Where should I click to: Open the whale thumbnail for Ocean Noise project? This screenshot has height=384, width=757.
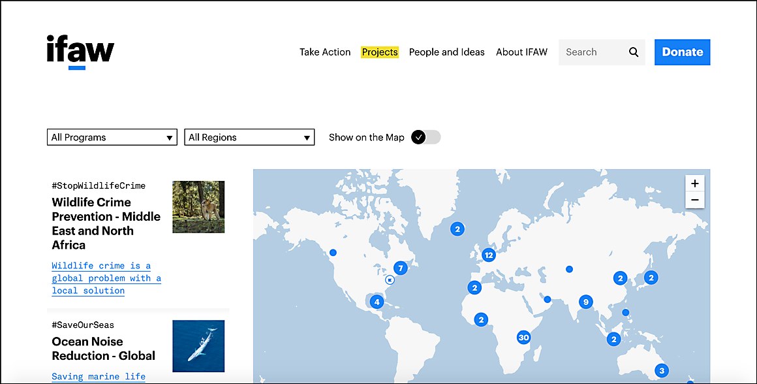[198, 346]
